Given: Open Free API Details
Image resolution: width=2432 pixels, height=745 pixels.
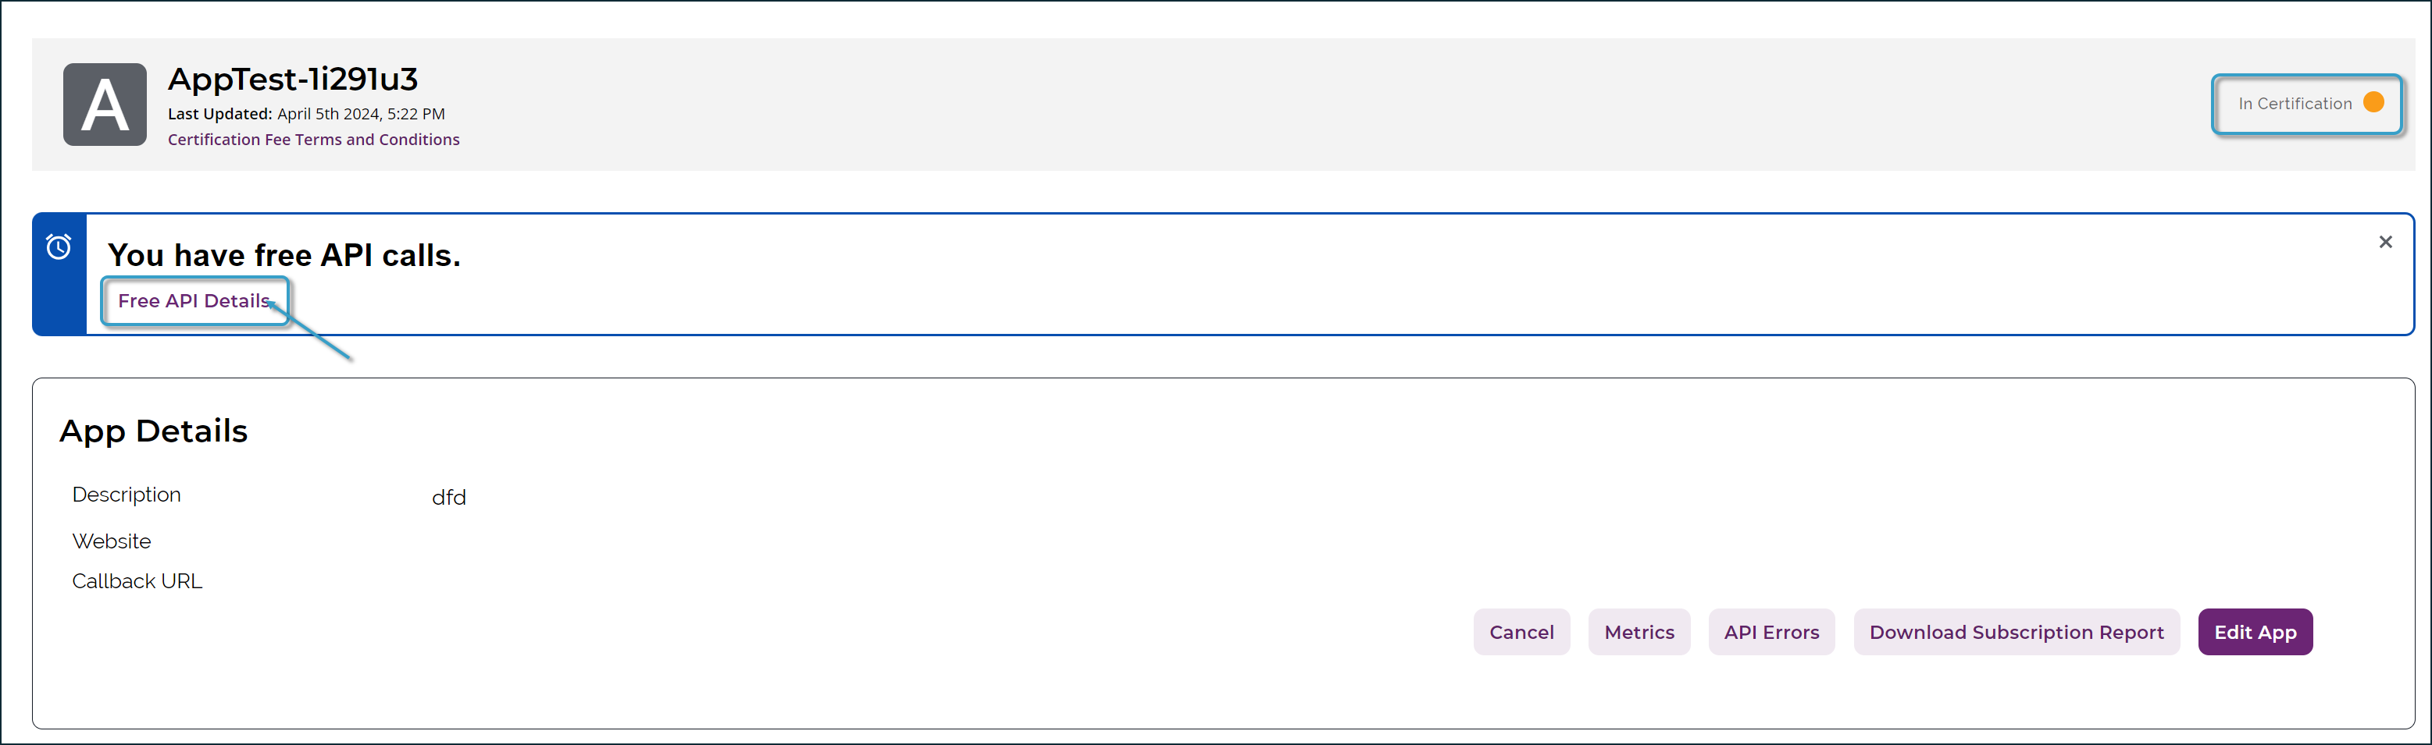Looking at the screenshot, I should pyautogui.click(x=194, y=301).
